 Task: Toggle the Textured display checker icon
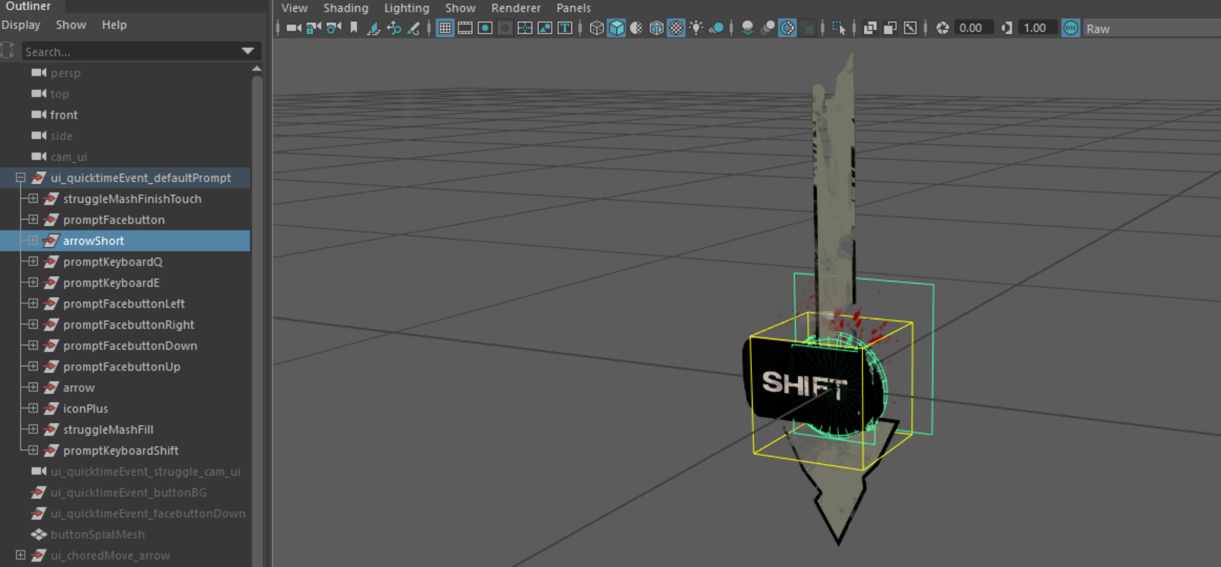point(676,28)
